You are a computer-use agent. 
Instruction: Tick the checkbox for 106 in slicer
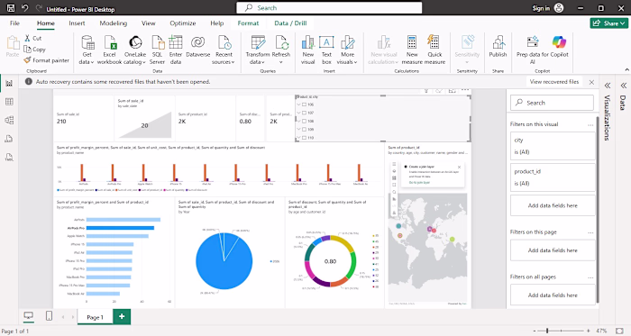(x=305, y=104)
